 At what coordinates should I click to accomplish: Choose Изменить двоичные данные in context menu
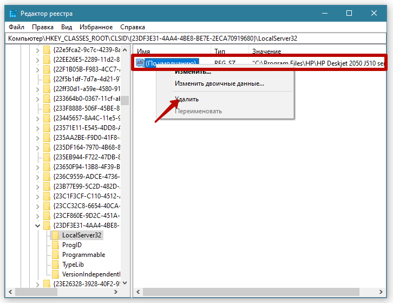(x=219, y=83)
